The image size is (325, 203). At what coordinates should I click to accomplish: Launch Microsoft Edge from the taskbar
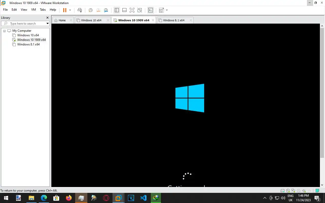point(44,198)
